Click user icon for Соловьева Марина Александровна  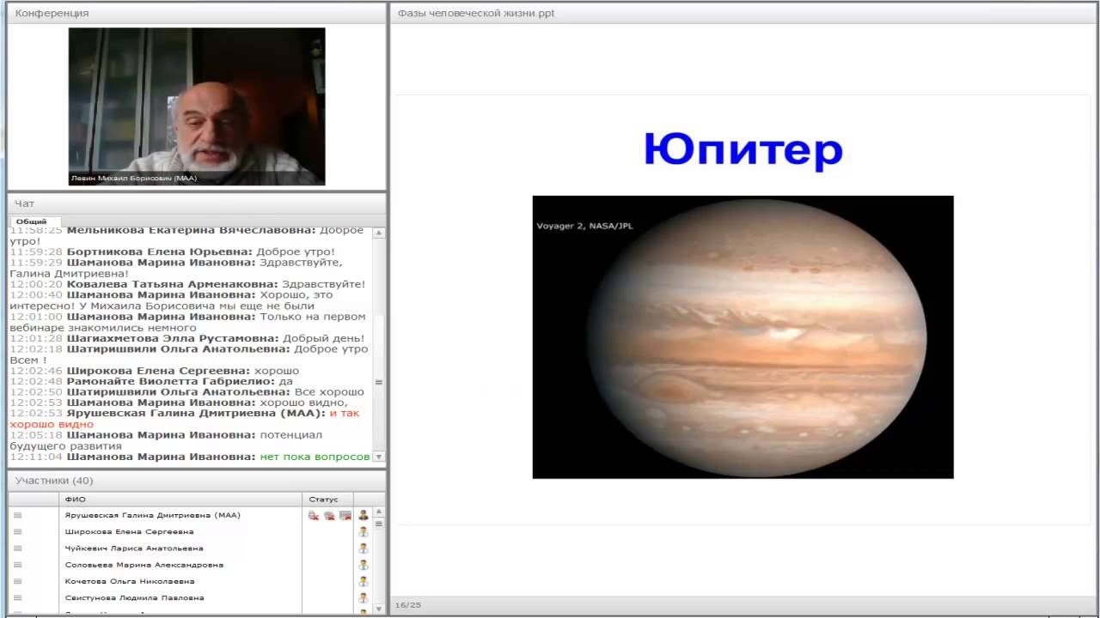point(364,565)
